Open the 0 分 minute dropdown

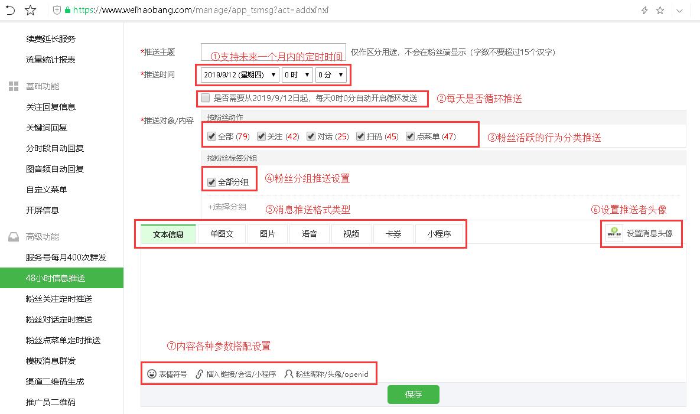pyautogui.click(x=331, y=75)
